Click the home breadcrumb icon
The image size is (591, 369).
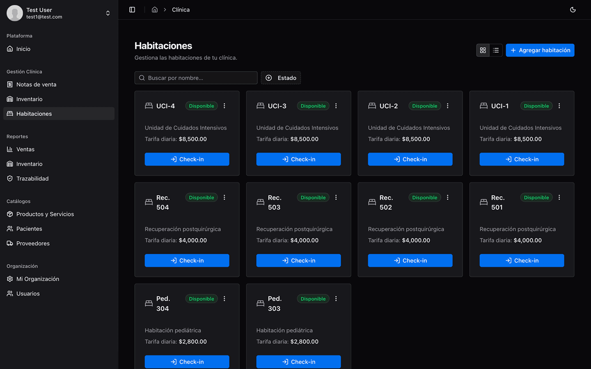pos(155,10)
